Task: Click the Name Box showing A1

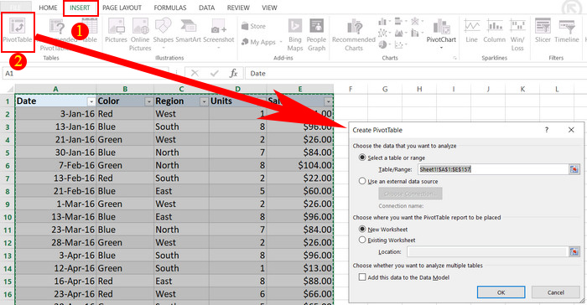Action: [x=85, y=74]
